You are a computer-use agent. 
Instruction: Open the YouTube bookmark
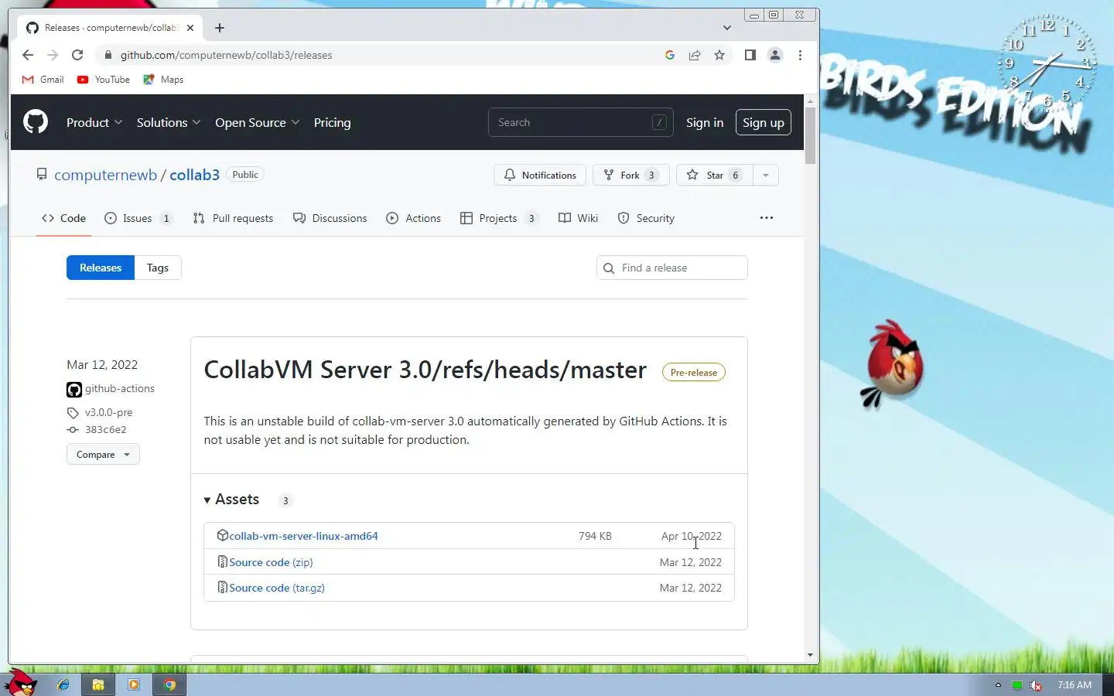(103, 80)
